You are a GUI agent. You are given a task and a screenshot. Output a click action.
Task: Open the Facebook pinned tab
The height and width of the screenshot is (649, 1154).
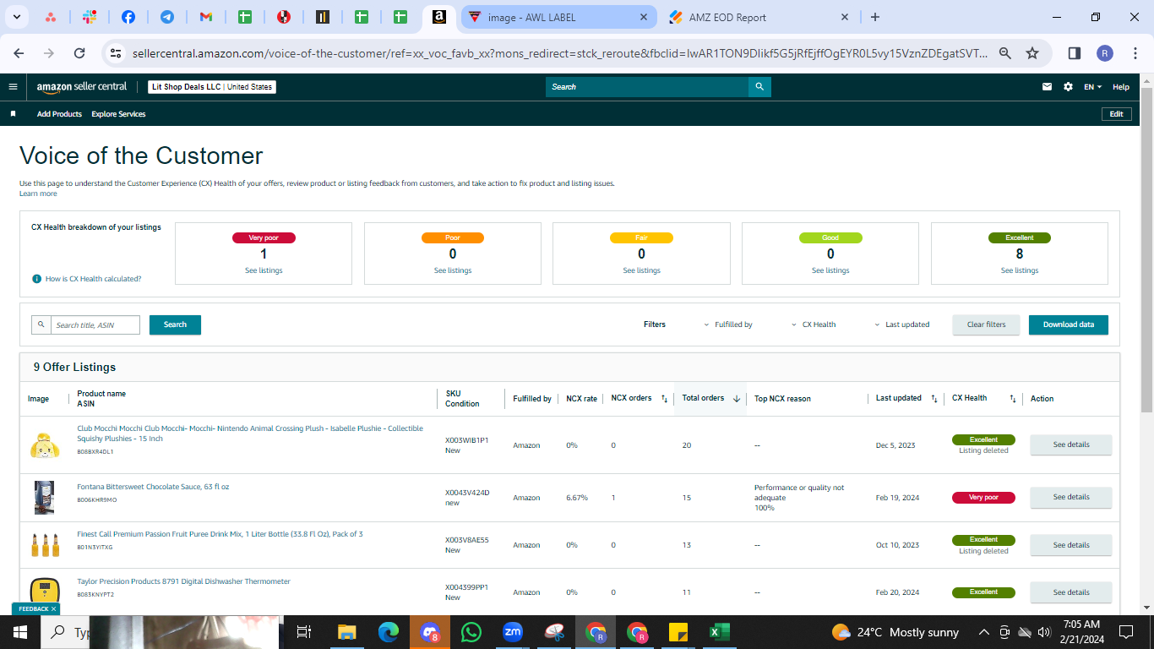point(128,17)
